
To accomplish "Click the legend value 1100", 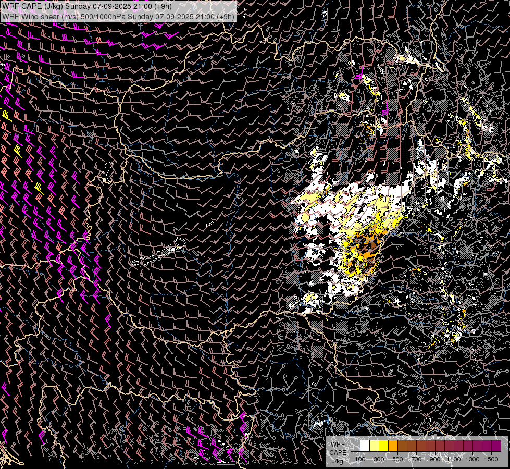I will [454, 459].
